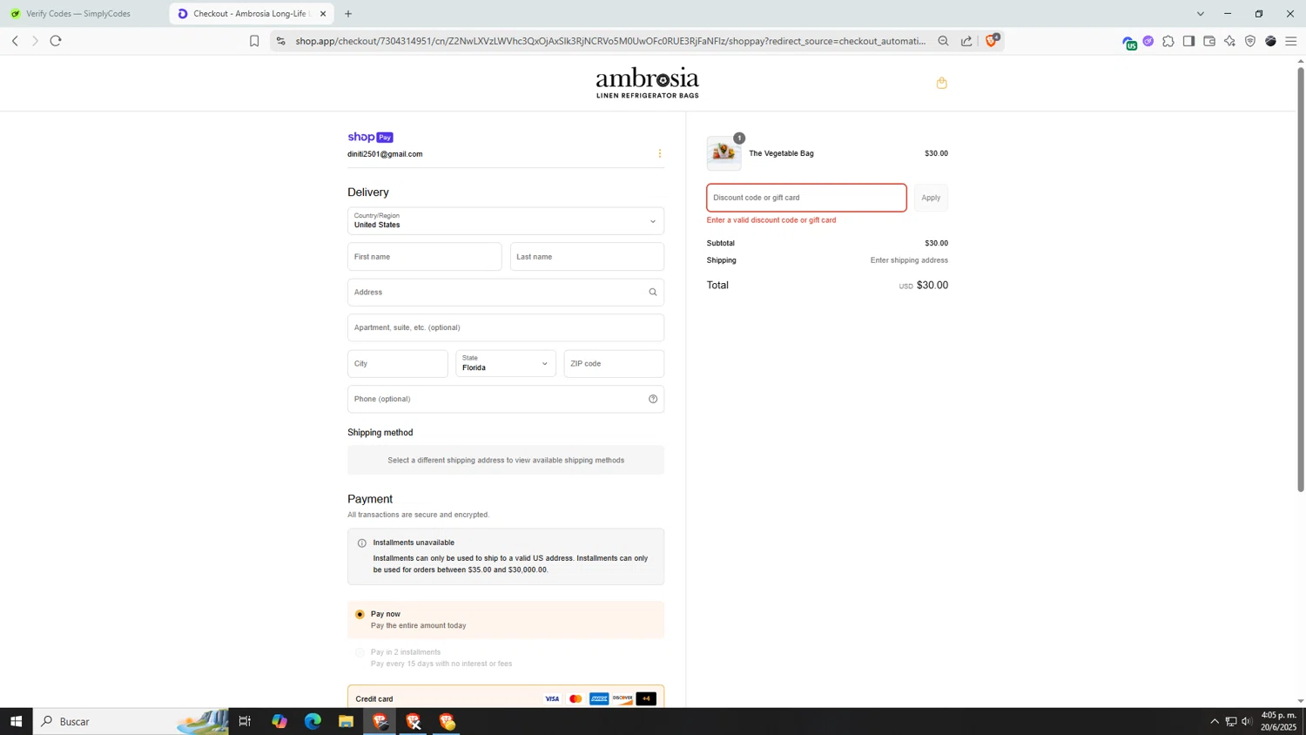The height and width of the screenshot is (735, 1306).
Task: Open tab search chevron in title bar
Action: [1201, 14]
